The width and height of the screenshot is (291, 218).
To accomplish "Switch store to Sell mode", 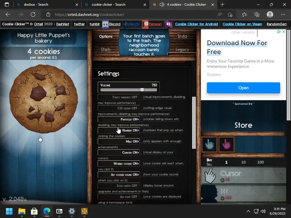I will [209, 164].
